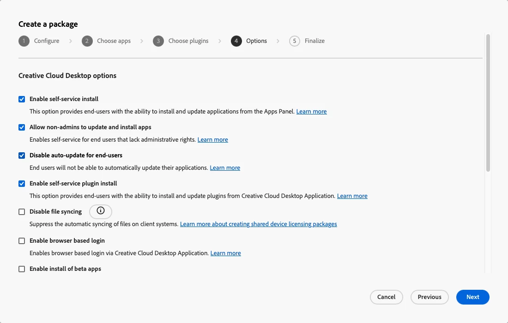Select the Options step label
The width and height of the screenshot is (508, 323).
pyautogui.click(x=257, y=41)
